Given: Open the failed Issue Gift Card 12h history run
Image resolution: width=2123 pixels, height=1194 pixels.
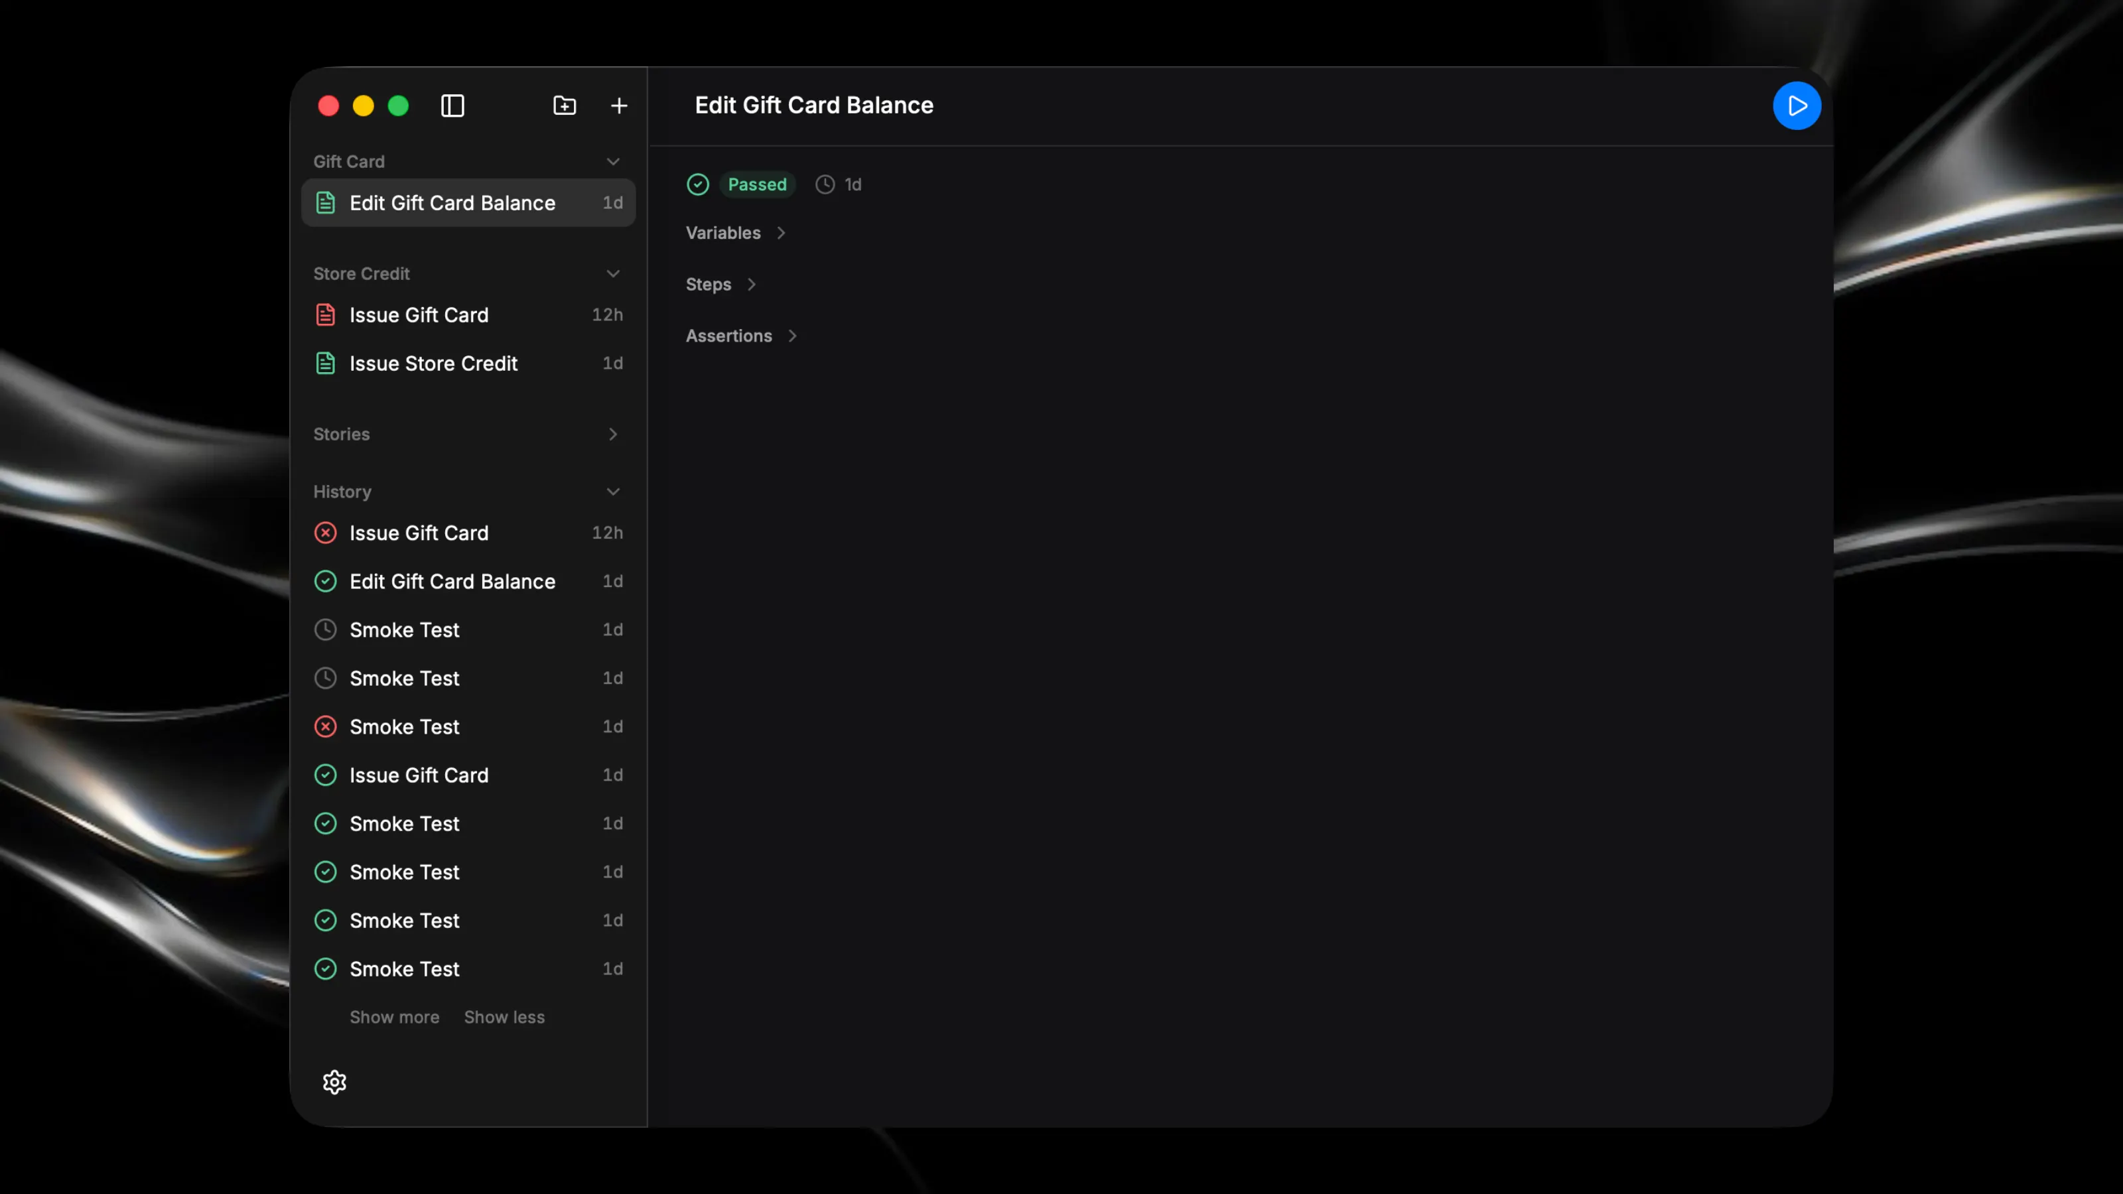Looking at the screenshot, I should (x=468, y=533).
